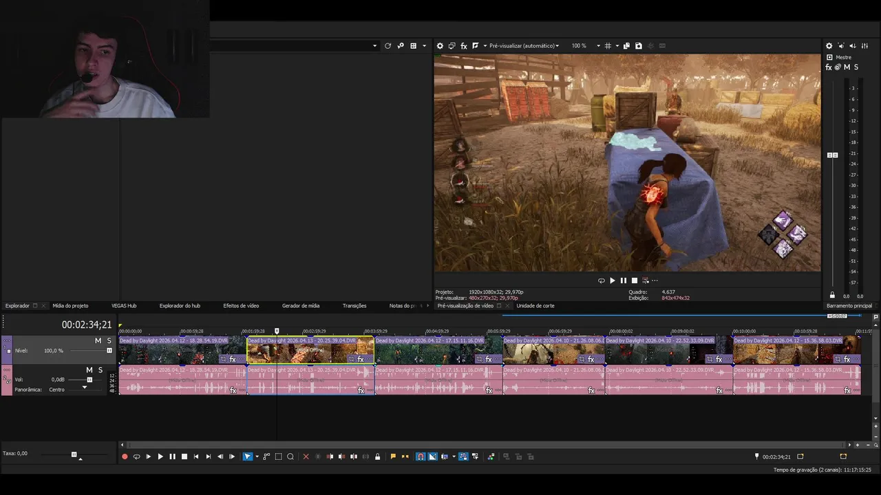Go to start of project
This screenshot has width=881, height=495.
[x=196, y=456]
